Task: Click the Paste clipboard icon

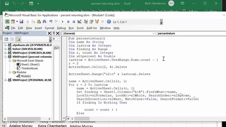Action: point(39,22)
